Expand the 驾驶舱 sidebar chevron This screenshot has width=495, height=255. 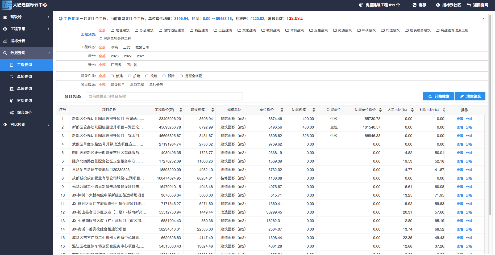[48, 17]
